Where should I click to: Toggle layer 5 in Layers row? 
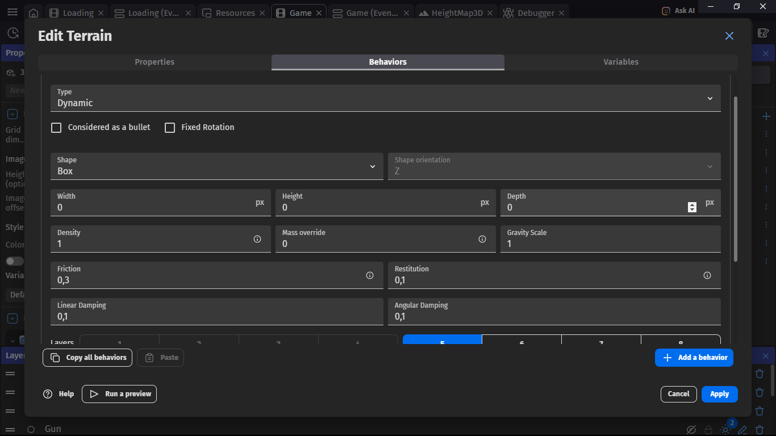click(442, 341)
